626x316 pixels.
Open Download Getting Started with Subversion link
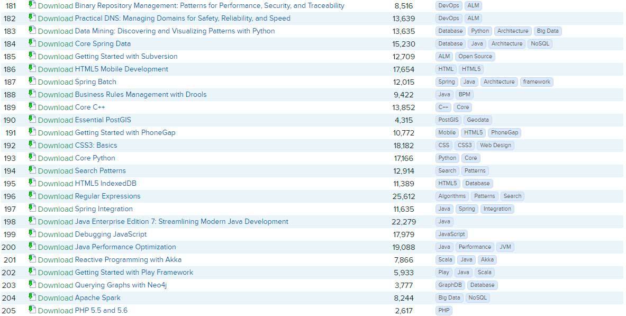[x=108, y=56]
